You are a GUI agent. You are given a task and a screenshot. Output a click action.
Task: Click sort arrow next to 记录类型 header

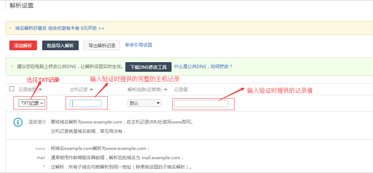tap(40, 89)
